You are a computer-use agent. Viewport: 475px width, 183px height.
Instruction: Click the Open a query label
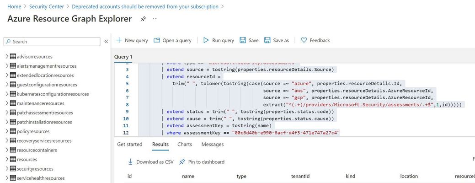tap(177, 40)
